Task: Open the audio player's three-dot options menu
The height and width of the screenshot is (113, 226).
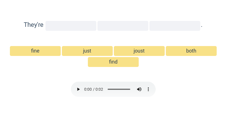Action: tap(148, 89)
